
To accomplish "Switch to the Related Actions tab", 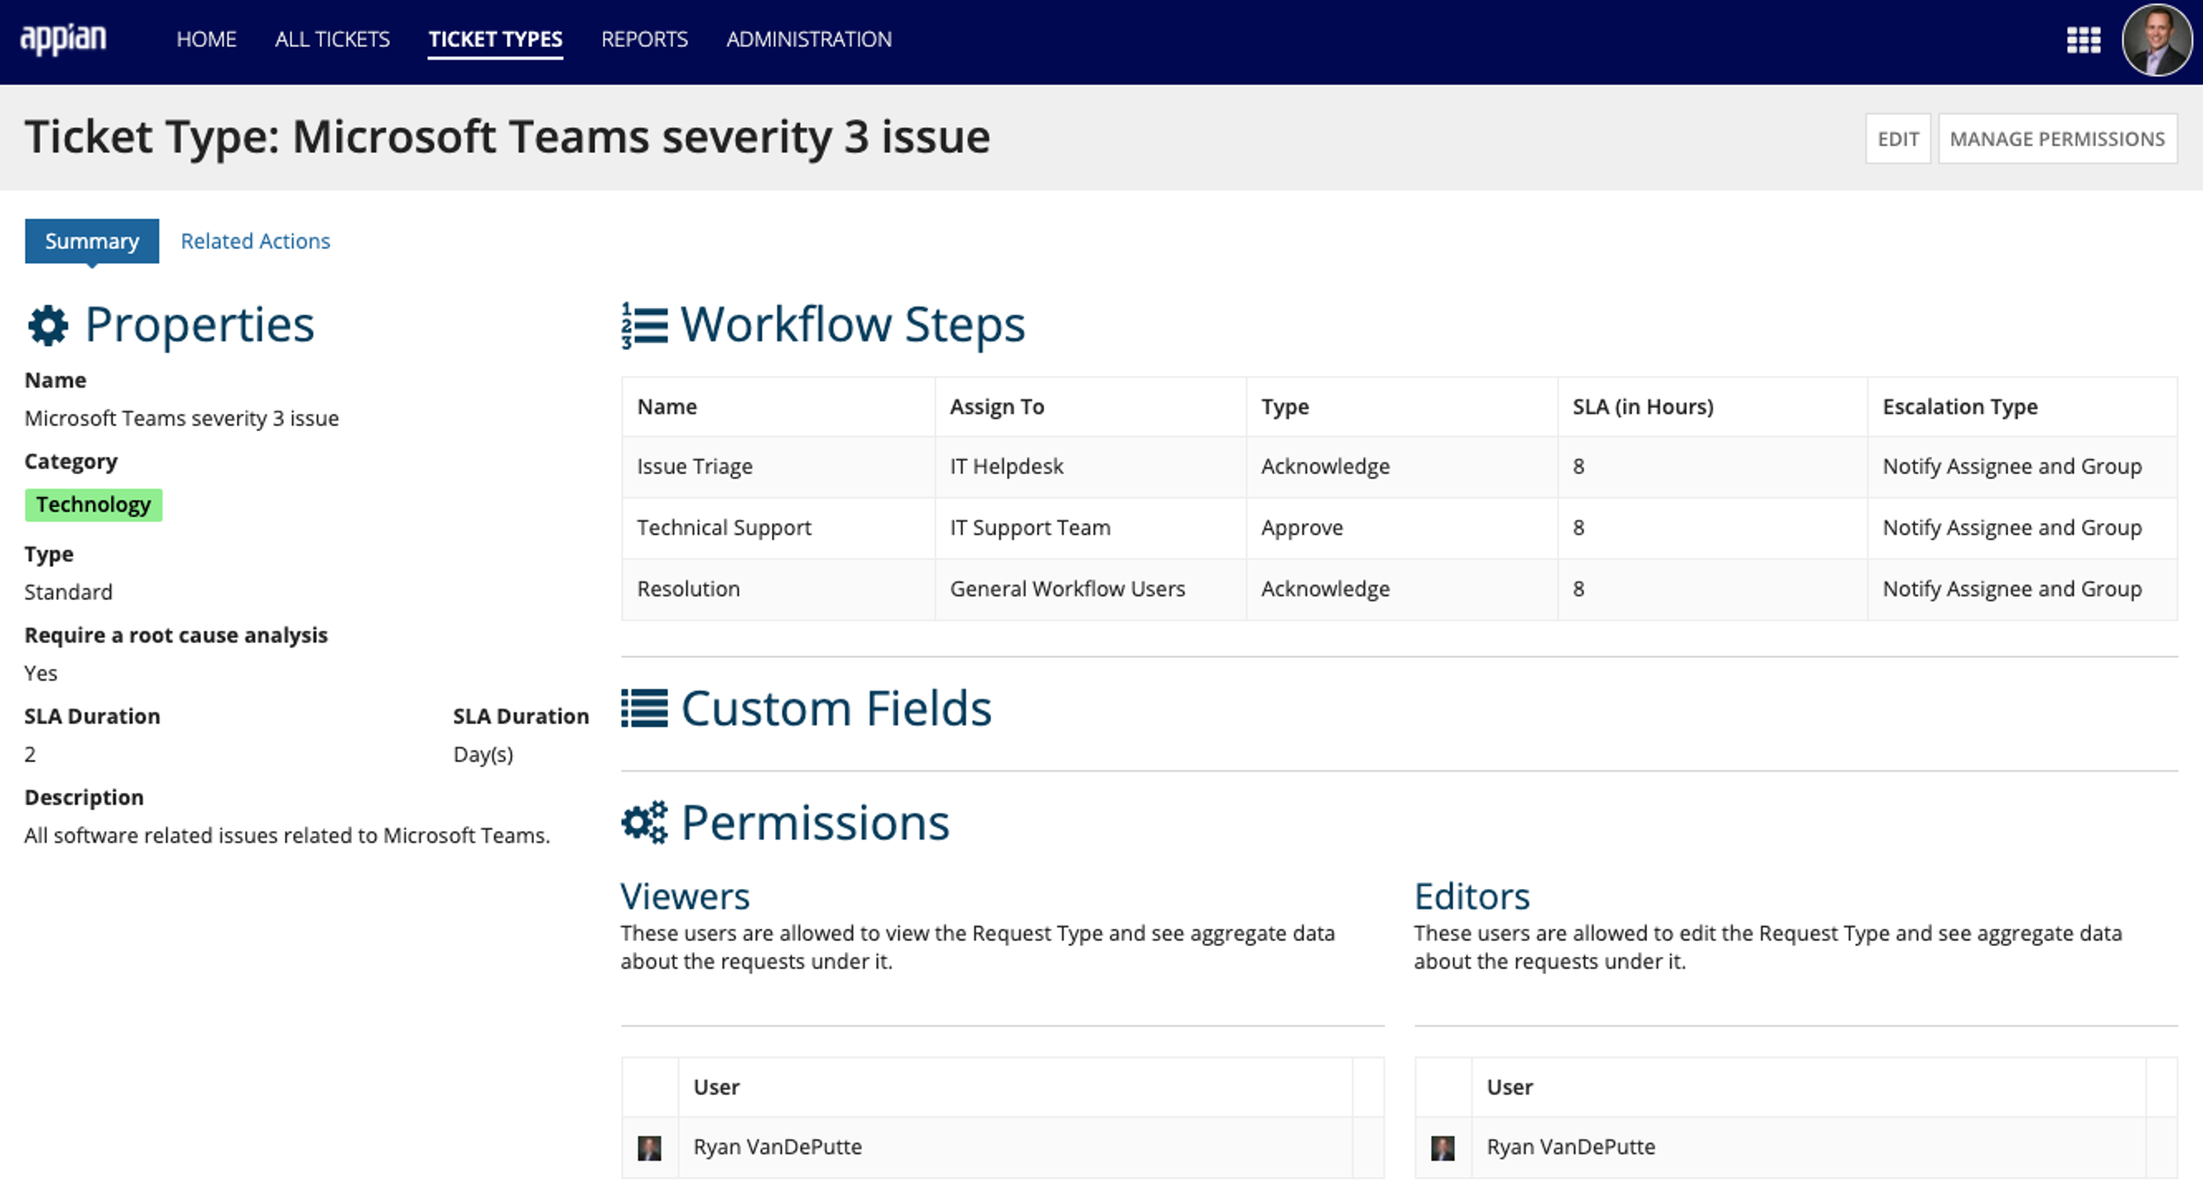I will [255, 241].
